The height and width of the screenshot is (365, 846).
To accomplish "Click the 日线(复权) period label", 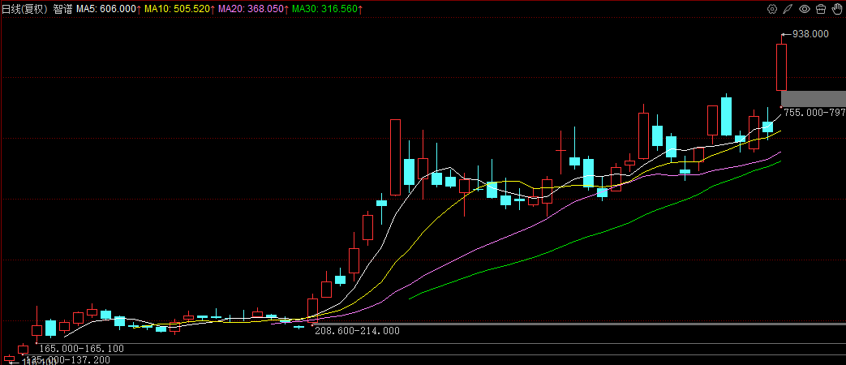I will click(x=25, y=9).
